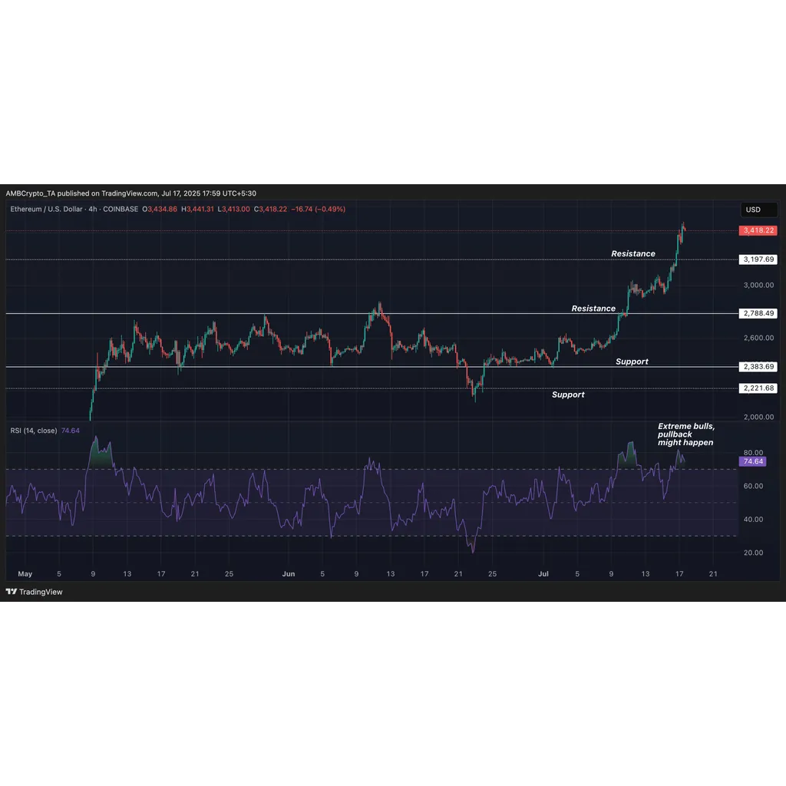The width and height of the screenshot is (786, 786).
Task: Click the 40.00 RSI axis label
Action: coord(753,520)
